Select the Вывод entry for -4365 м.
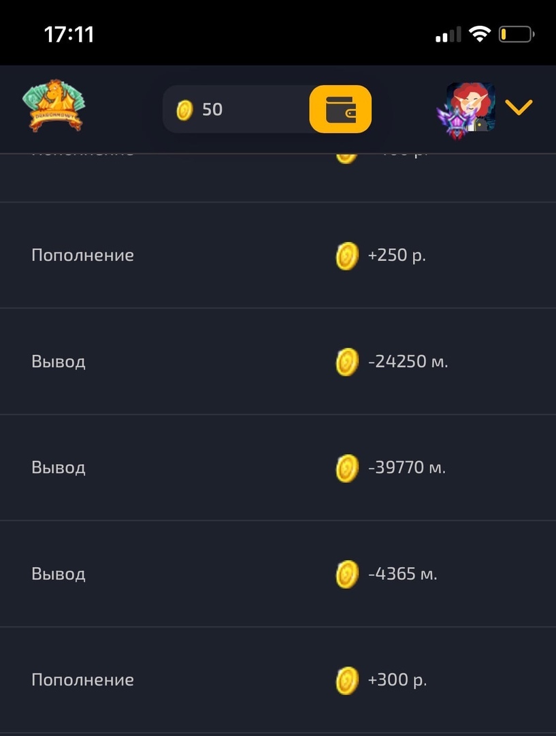Viewport: 556px width, 736px height. coord(59,574)
